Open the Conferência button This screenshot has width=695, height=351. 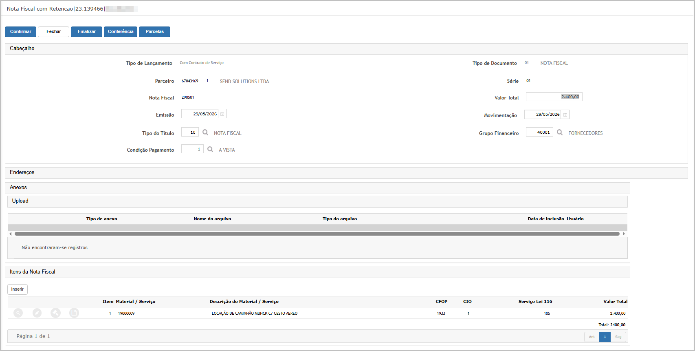(x=121, y=32)
